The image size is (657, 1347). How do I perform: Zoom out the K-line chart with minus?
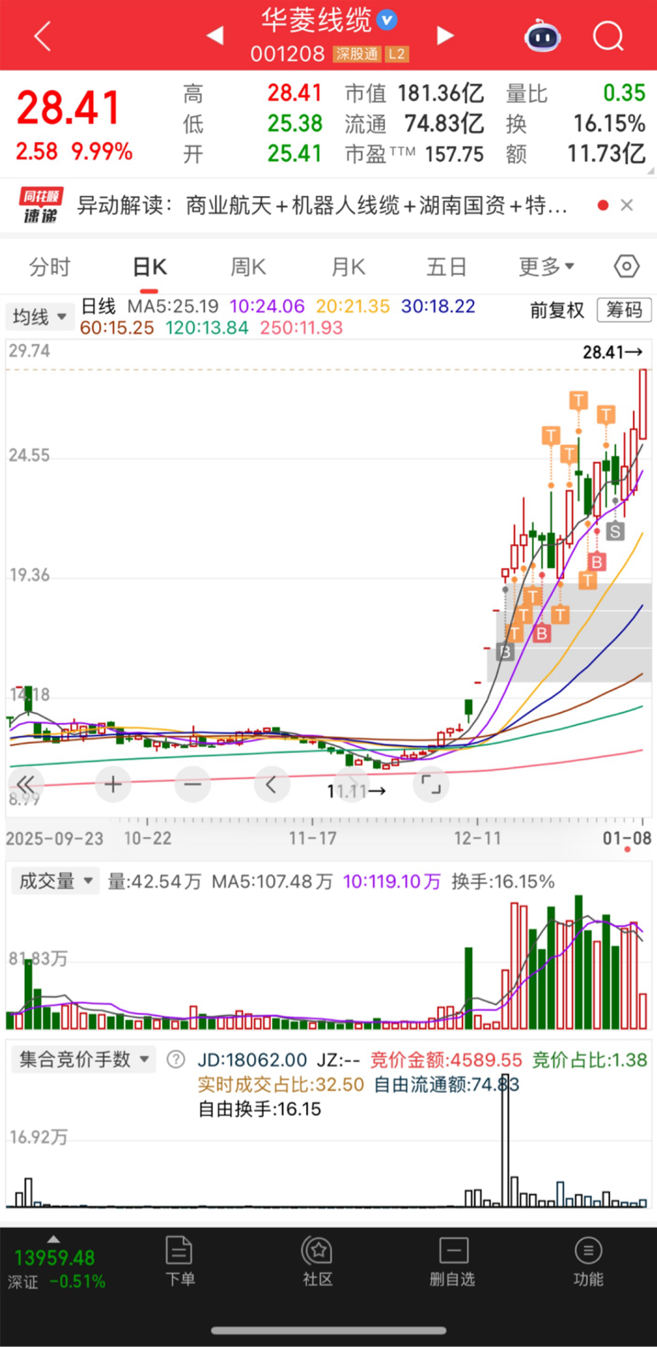[x=192, y=784]
